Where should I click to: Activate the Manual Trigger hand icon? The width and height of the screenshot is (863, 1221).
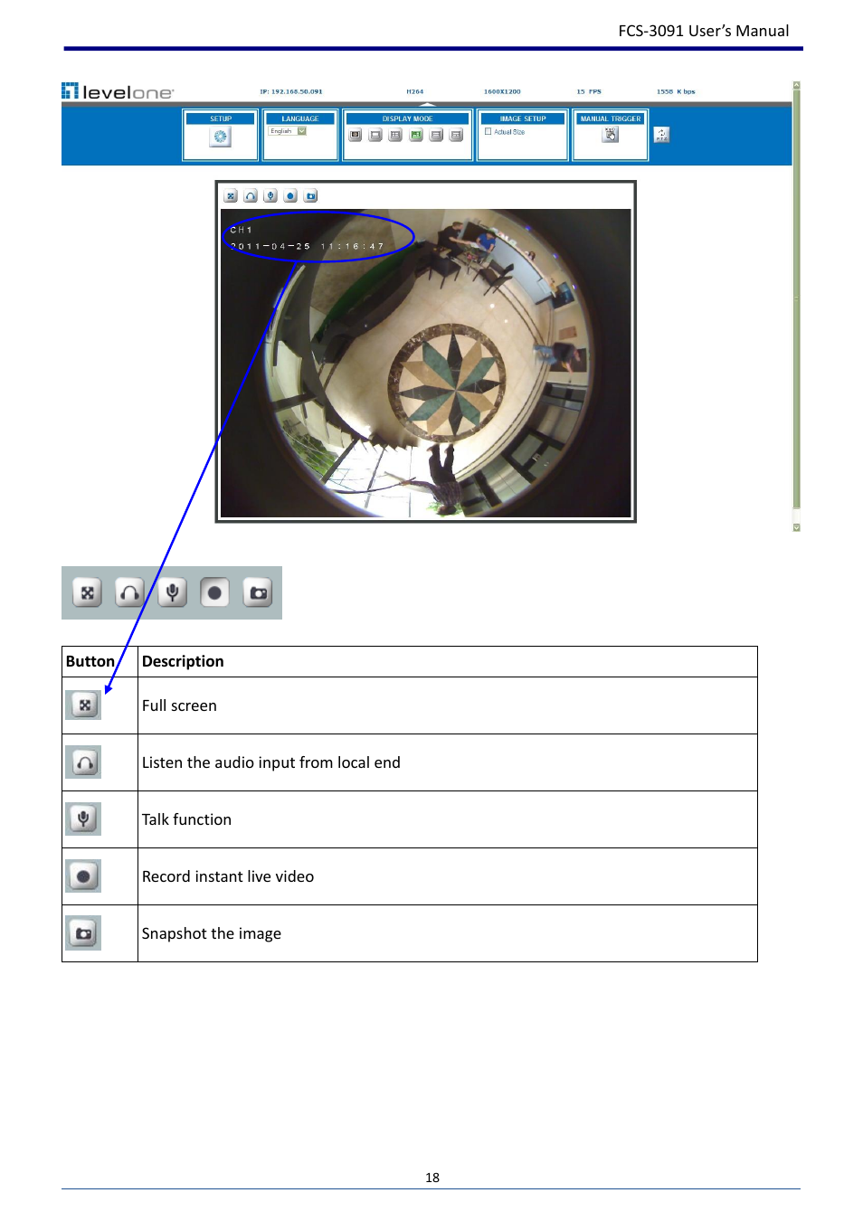pos(611,135)
